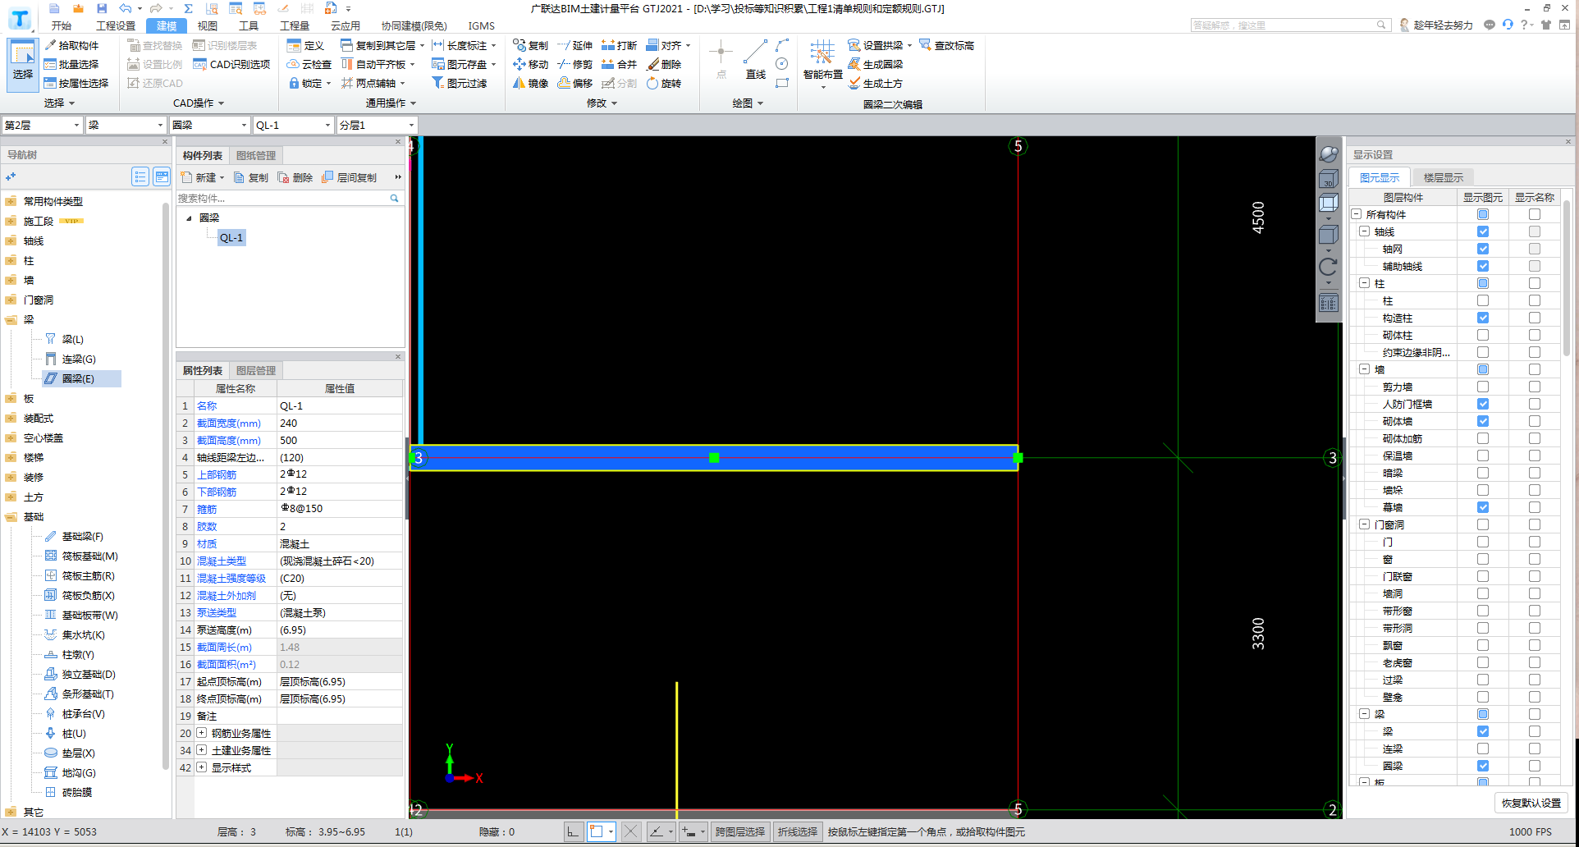Click 批量选择 batch select
The width and height of the screenshot is (1579, 847).
pos(71,64)
